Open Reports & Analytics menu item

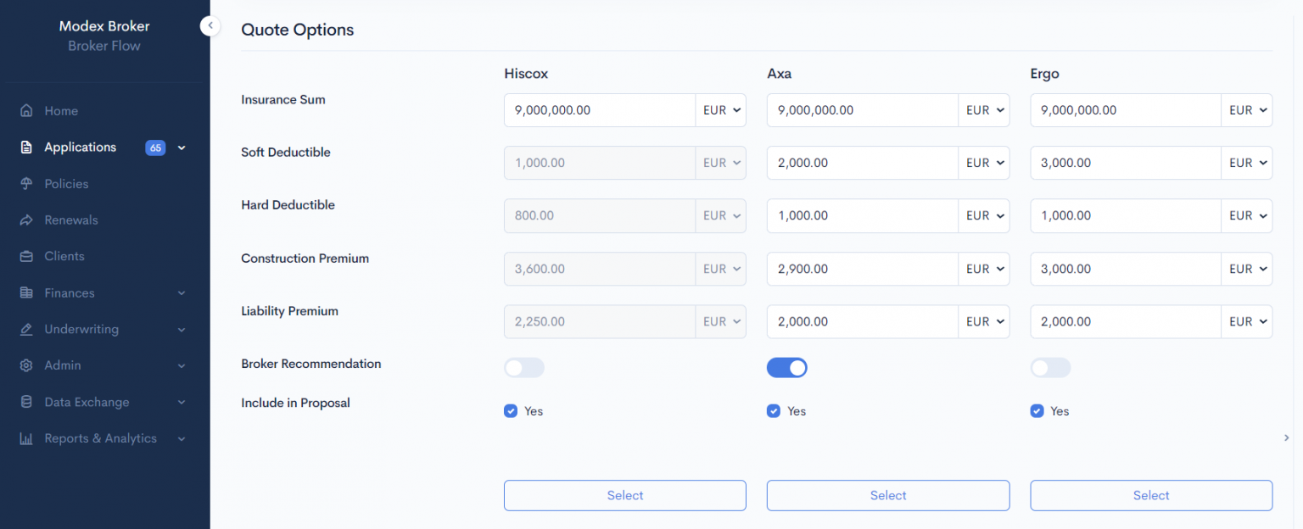[100, 438]
